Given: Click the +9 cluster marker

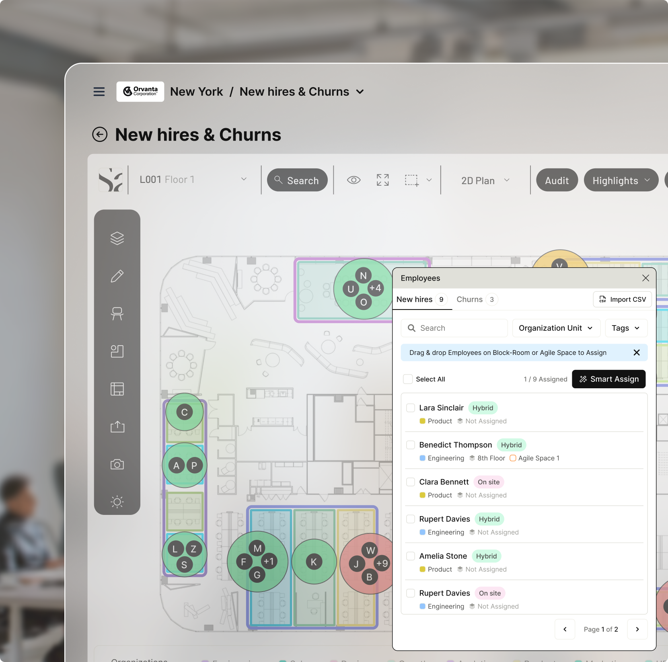Looking at the screenshot, I should click(382, 564).
